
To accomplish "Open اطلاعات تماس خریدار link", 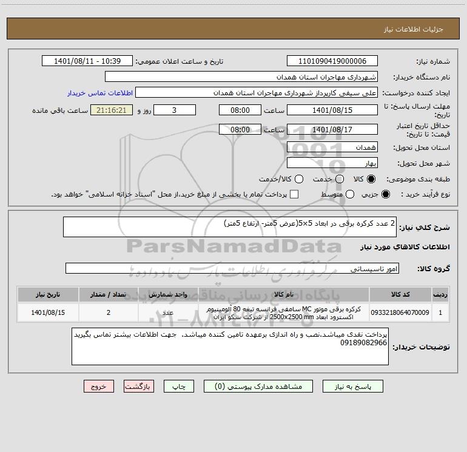I will pos(100,93).
